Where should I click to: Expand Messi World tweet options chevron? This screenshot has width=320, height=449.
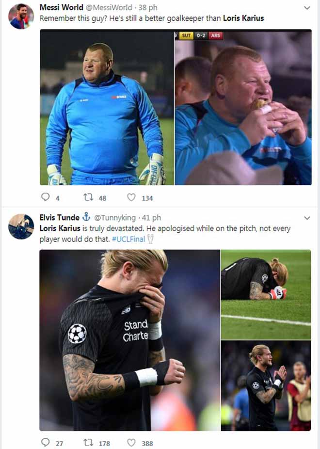306,8
